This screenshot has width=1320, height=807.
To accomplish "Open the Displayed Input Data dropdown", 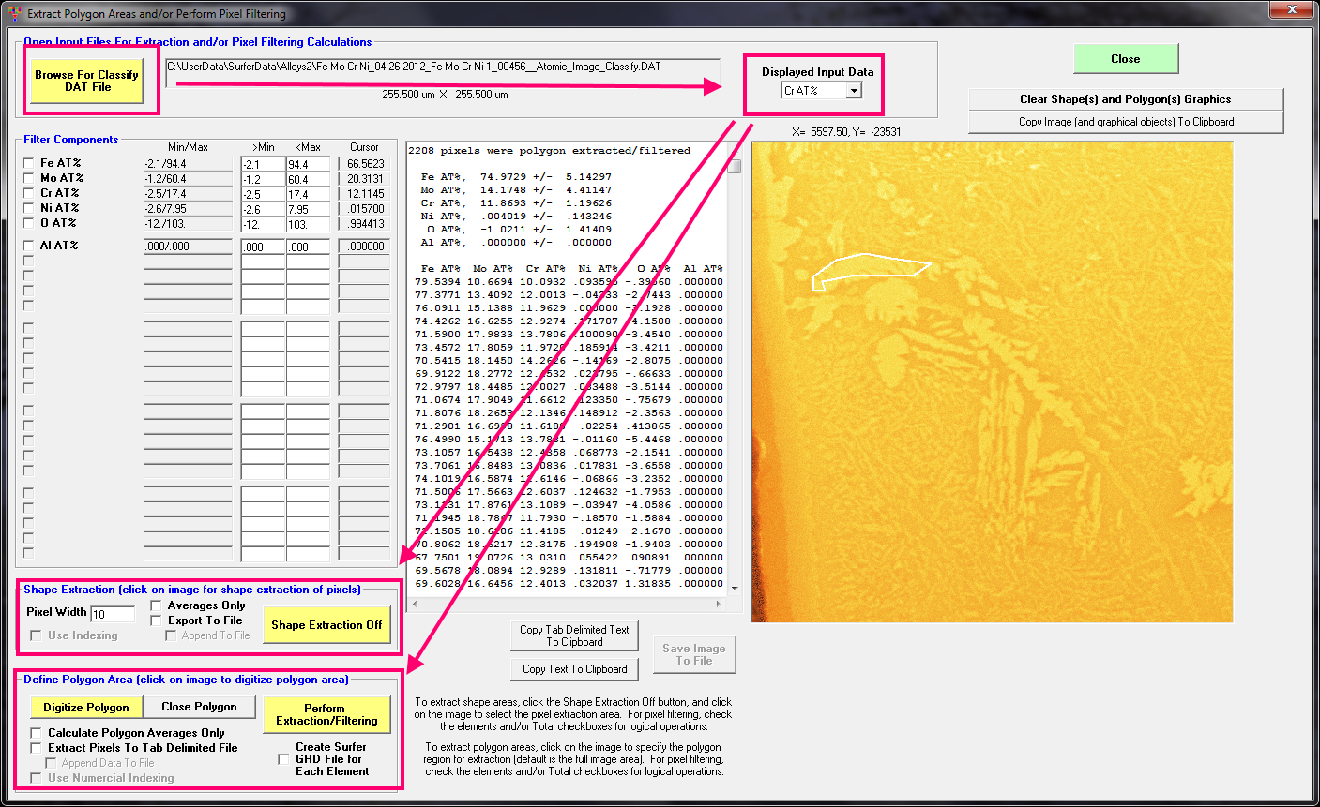I will (853, 91).
